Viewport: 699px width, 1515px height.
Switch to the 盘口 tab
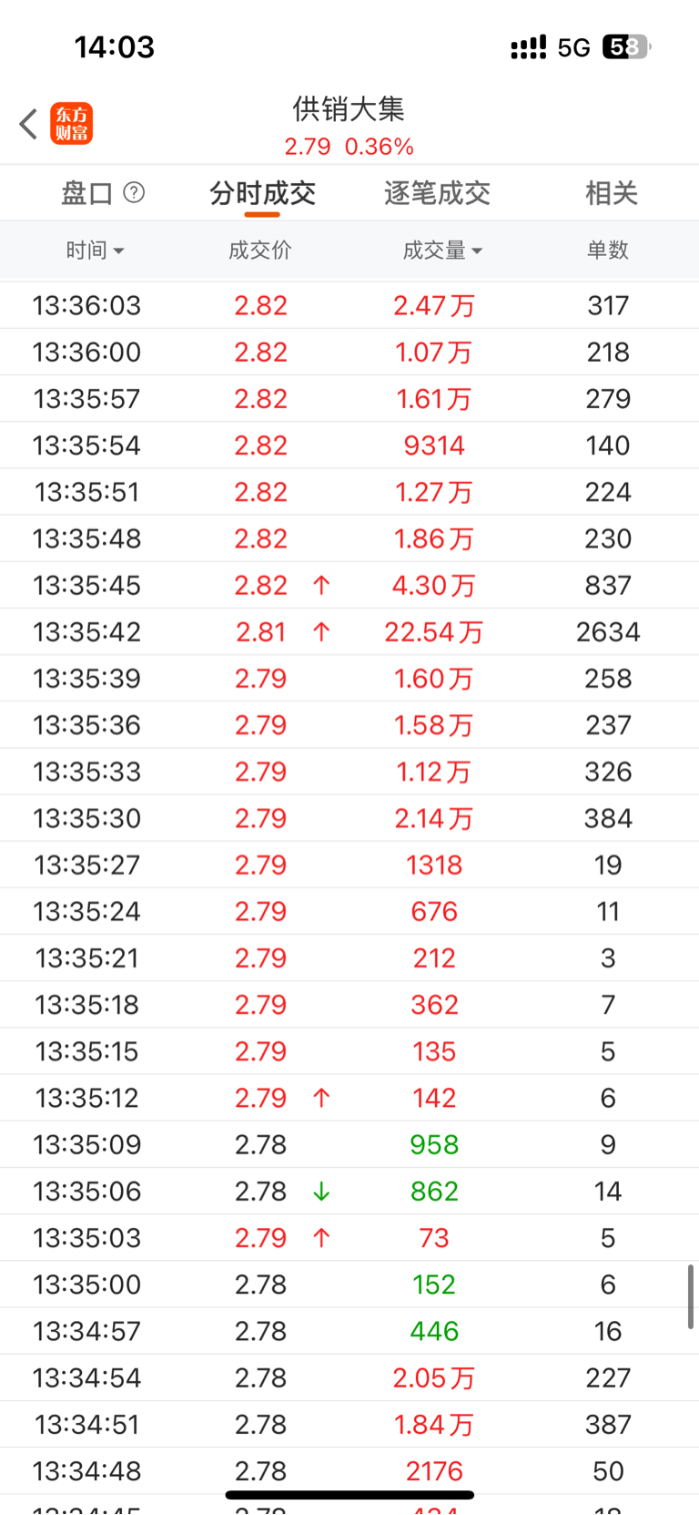[x=87, y=193]
